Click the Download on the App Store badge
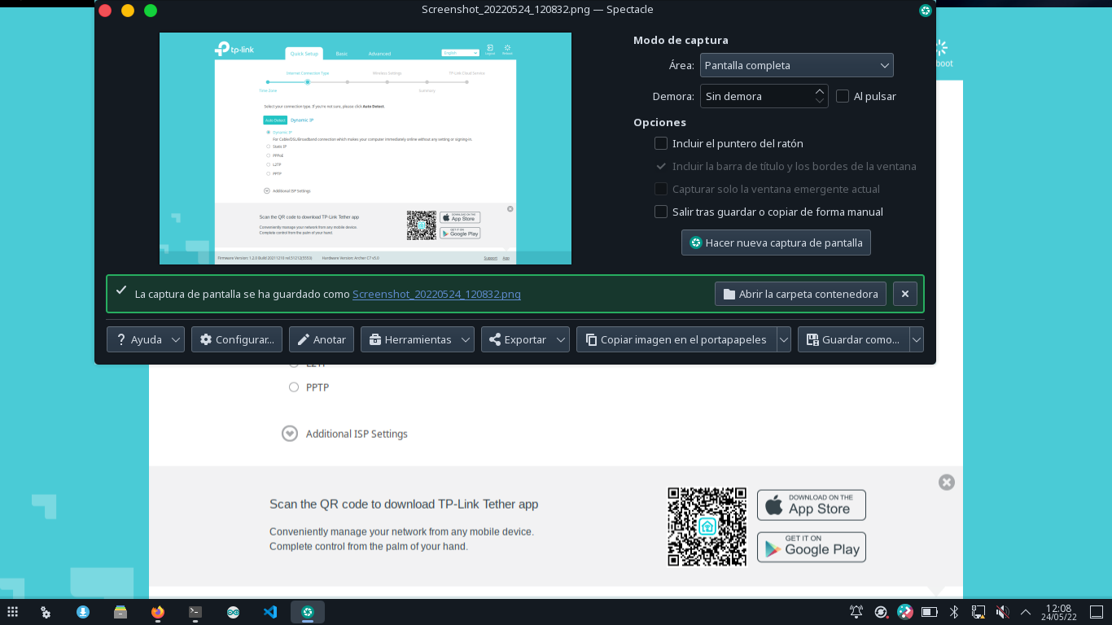This screenshot has height=625, width=1112. click(x=812, y=505)
